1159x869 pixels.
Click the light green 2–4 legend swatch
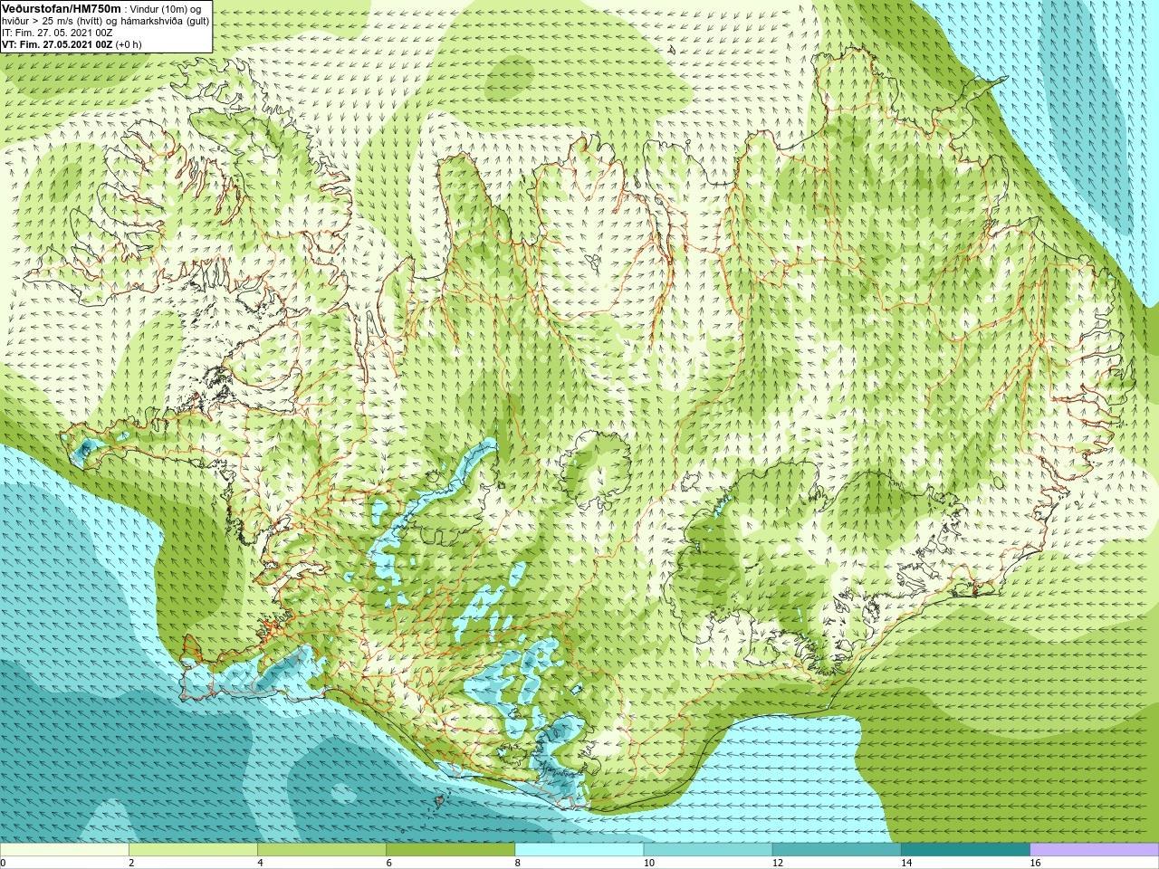[193, 850]
